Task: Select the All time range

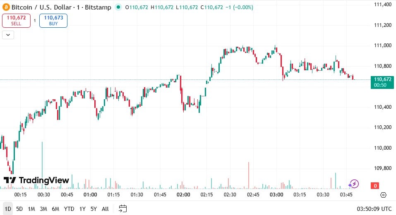Action: pos(105,209)
